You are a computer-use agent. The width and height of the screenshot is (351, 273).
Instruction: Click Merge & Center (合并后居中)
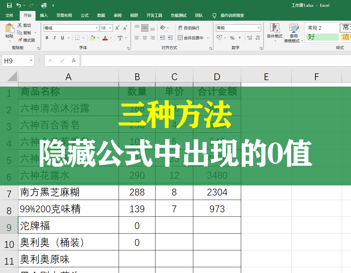point(190,38)
